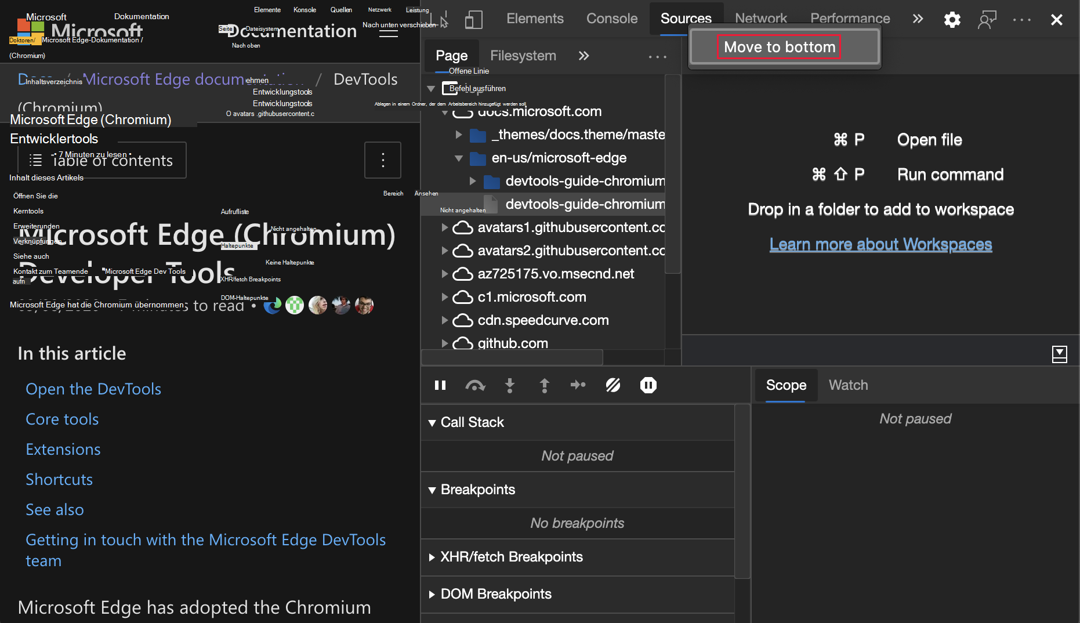
Task: Switch to the Elements tab
Action: tap(535, 19)
